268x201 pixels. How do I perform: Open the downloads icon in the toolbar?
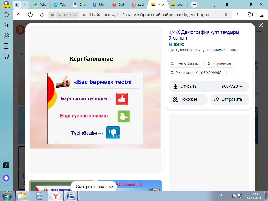262,15
